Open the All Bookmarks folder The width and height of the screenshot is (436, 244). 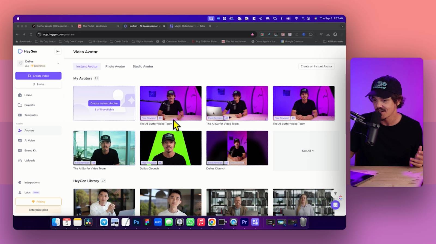[x=333, y=42]
